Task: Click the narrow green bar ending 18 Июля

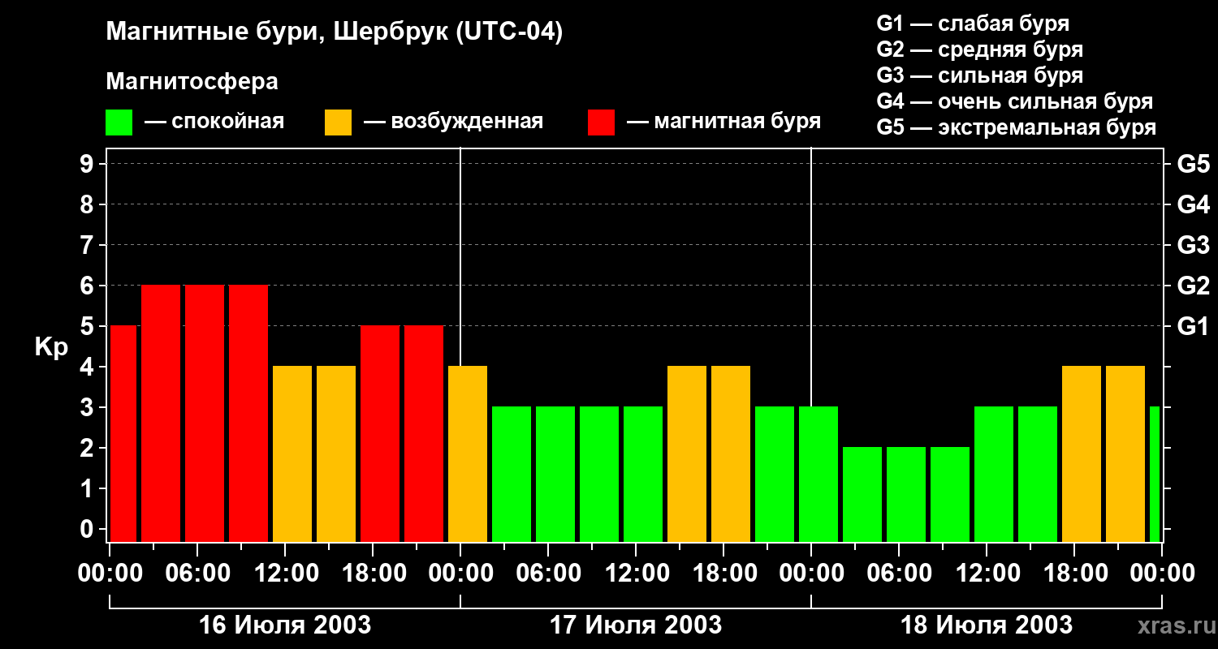Action: point(1155,475)
